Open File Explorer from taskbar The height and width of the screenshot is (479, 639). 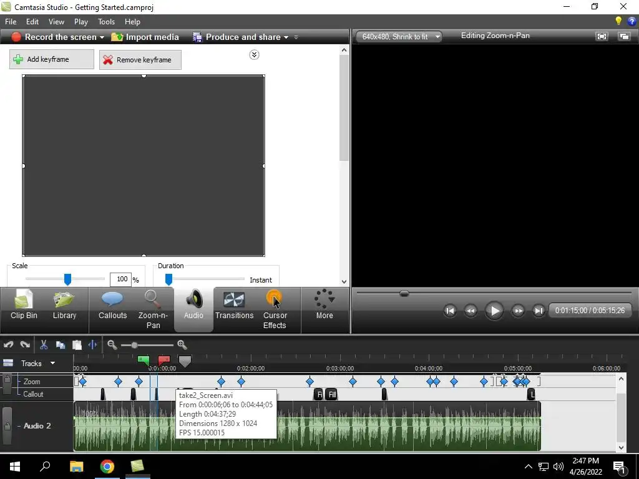pos(76,467)
